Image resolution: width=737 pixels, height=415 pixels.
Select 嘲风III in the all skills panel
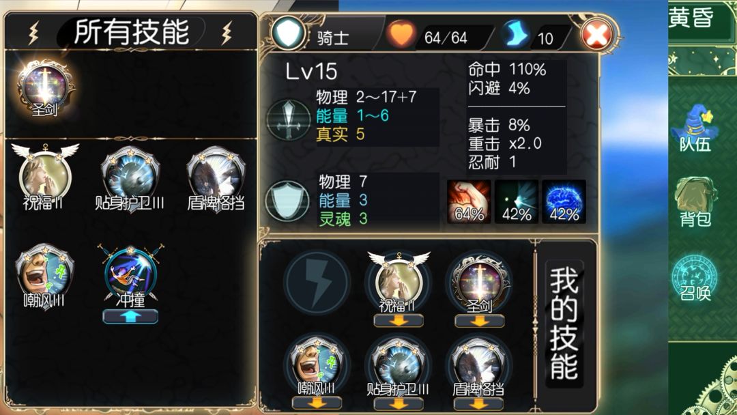click(x=44, y=276)
